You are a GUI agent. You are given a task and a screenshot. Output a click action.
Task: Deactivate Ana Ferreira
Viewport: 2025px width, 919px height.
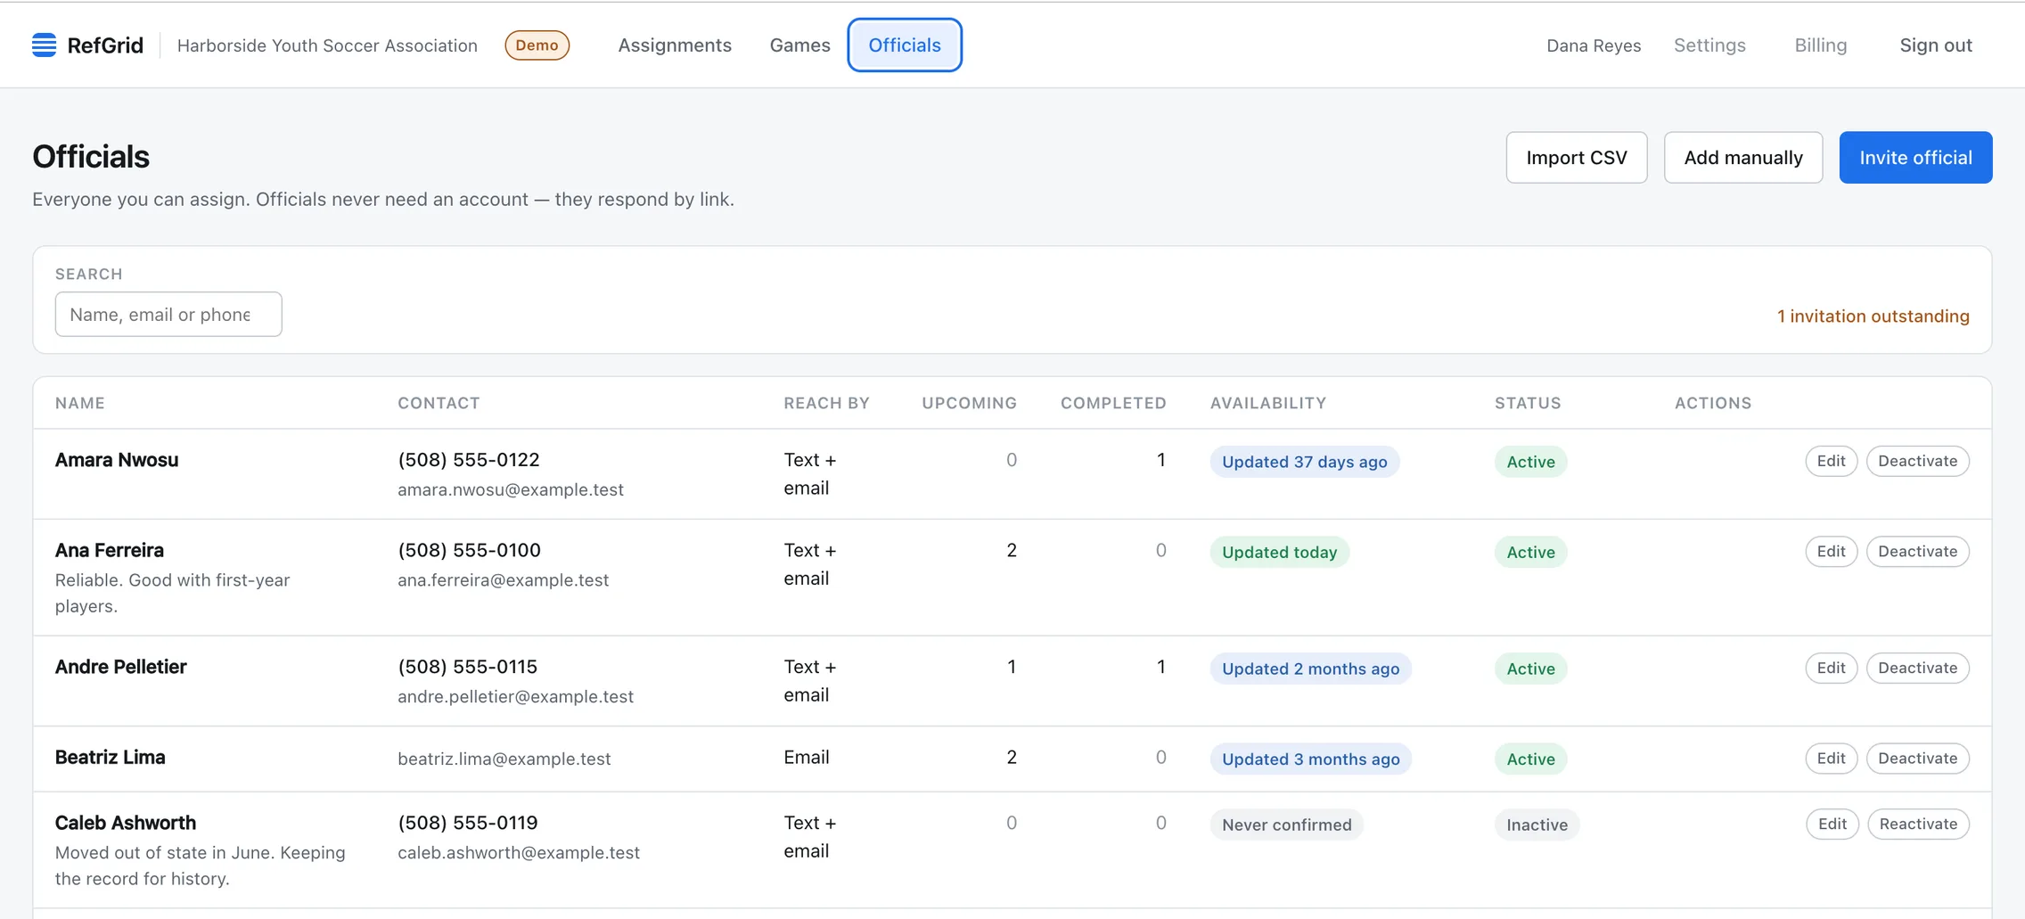[1917, 551]
